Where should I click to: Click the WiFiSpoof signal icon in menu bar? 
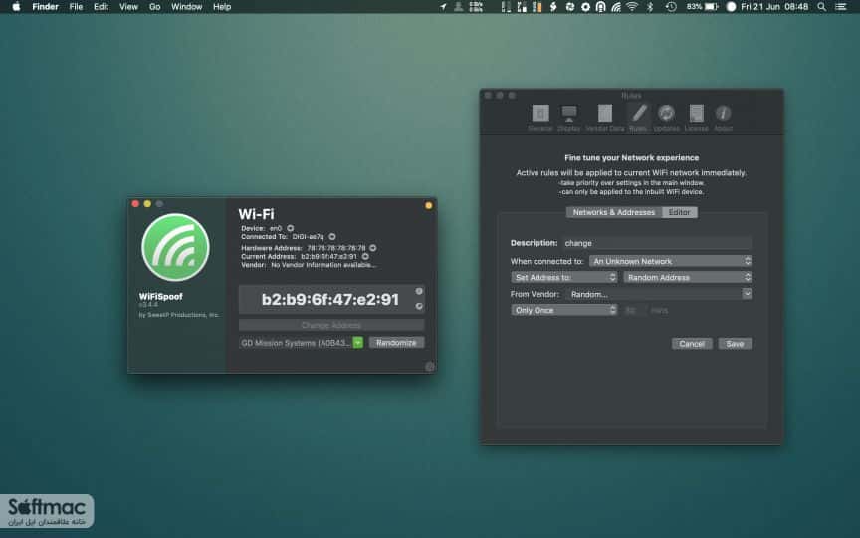[x=616, y=7]
